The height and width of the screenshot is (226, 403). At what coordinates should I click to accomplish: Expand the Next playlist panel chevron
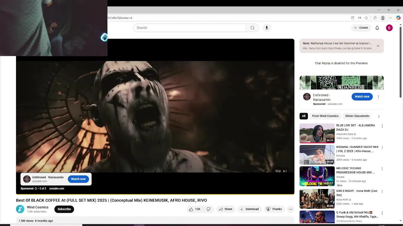coord(378,46)
